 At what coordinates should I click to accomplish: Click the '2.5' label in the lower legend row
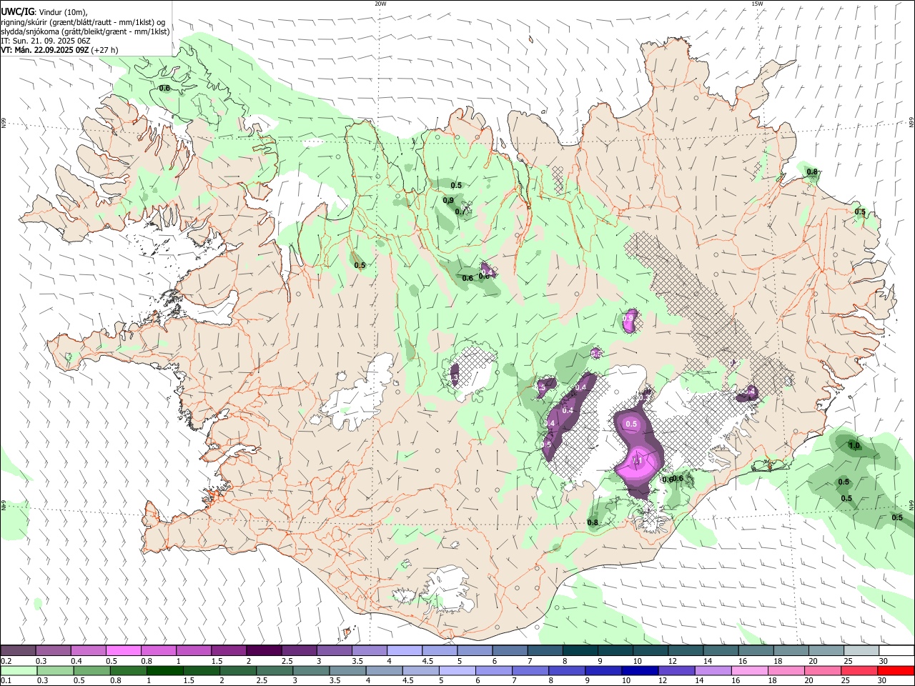pyautogui.click(x=262, y=680)
